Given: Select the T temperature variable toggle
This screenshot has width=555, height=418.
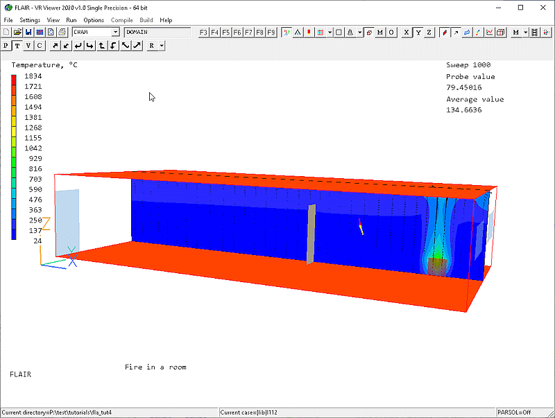Looking at the screenshot, I should (x=17, y=46).
